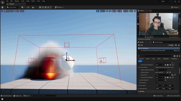The height and width of the screenshot is (101, 181).
Task: Click the maximize viewport layout icon
Action: click(x=135, y=11)
